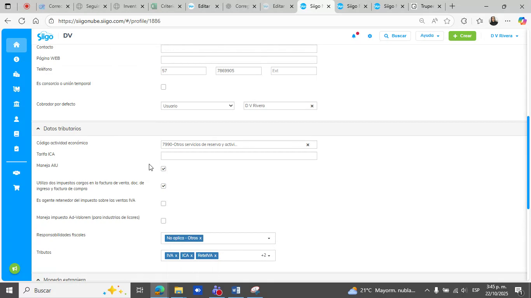Image resolution: width=531 pixels, height=298 pixels.
Task: Open Word from taskbar
Action: click(236, 290)
